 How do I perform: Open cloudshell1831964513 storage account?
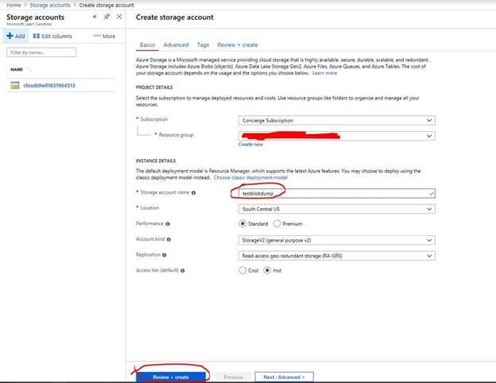click(49, 85)
